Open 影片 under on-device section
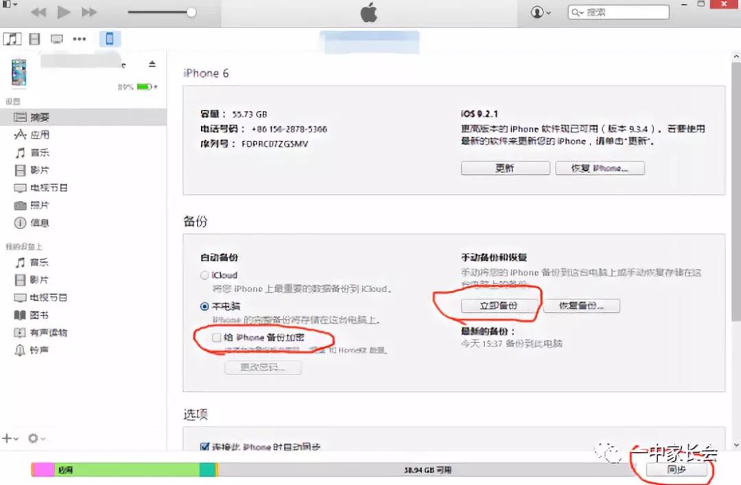The height and width of the screenshot is (485, 741). pyautogui.click(x=32, y=280)
